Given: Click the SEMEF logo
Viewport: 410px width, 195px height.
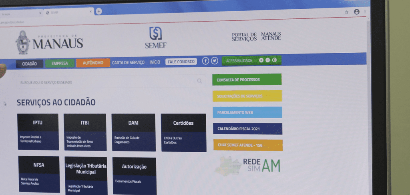Looking at the screenshot, I should pyautogui.click(x=156, y=38).
